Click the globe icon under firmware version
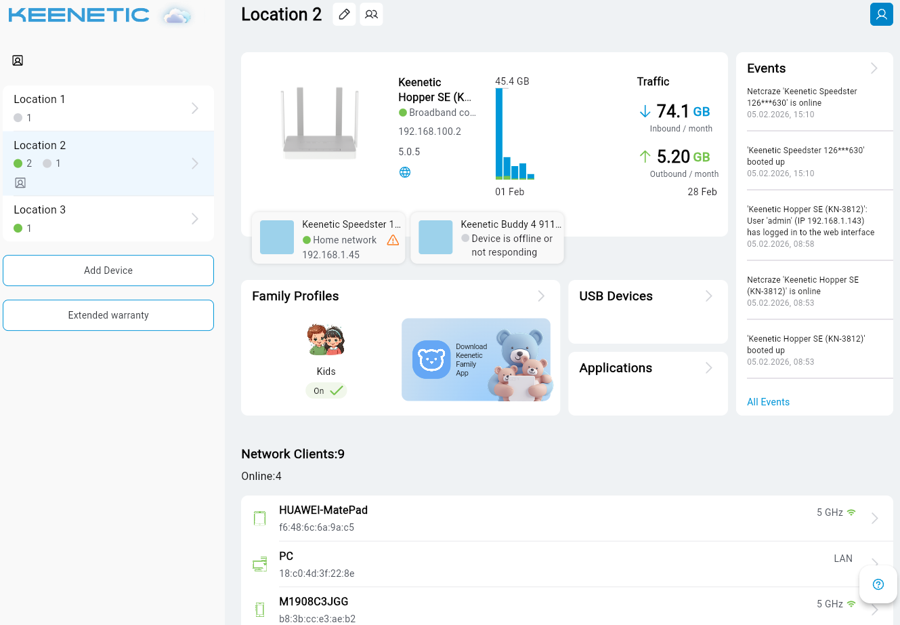Screen dimensions: 900x625 click(405, 172)
